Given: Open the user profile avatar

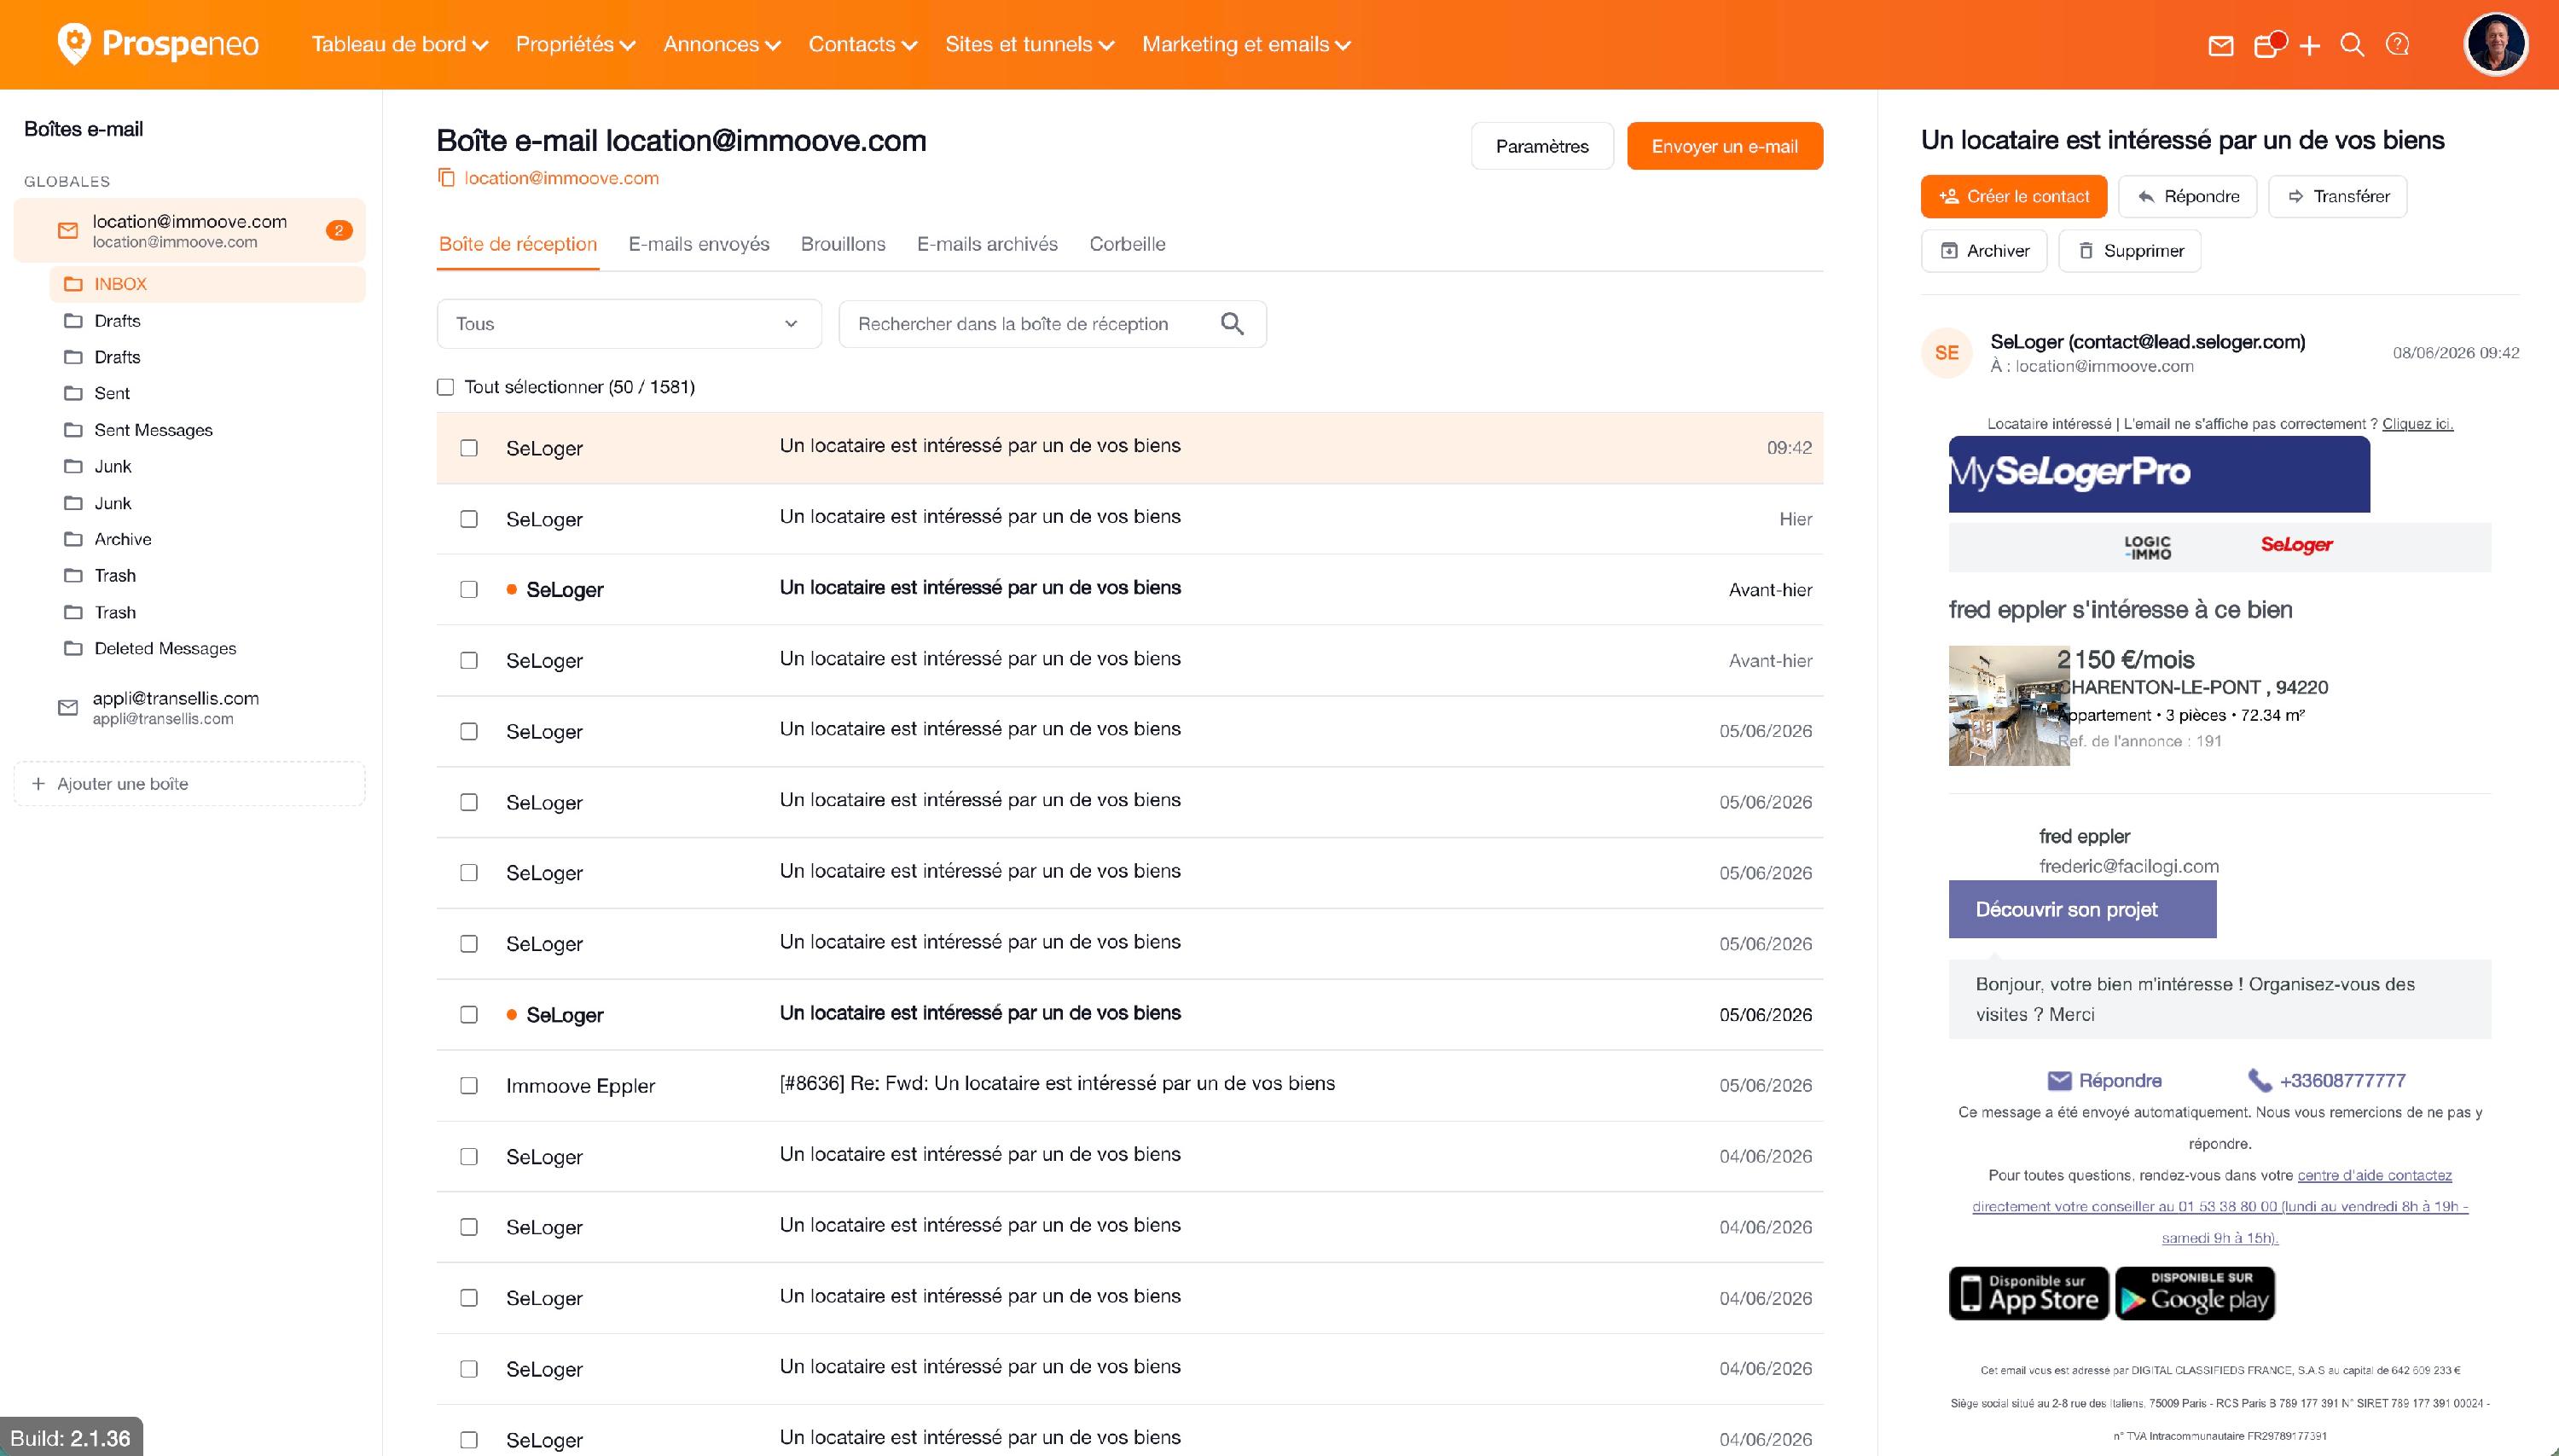Looking at the screenshot, I should point(2496,44).
